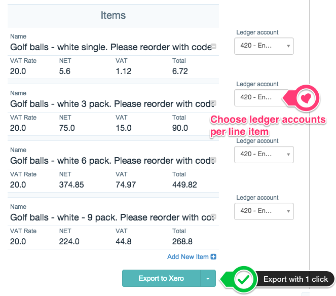This screenshot has width=336, height=296.
Task: Expand the Export to Xero arrow menu
Action: click(x=208, y=278)
